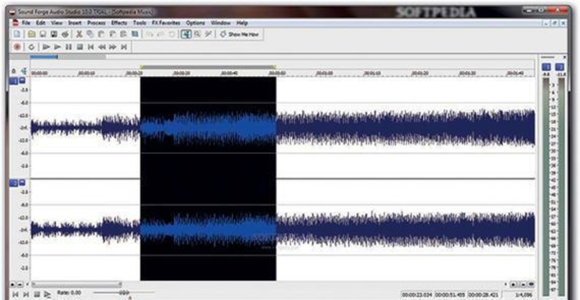Open the FX Favorites menu
The image size is (580, 300).
point(166,23)
